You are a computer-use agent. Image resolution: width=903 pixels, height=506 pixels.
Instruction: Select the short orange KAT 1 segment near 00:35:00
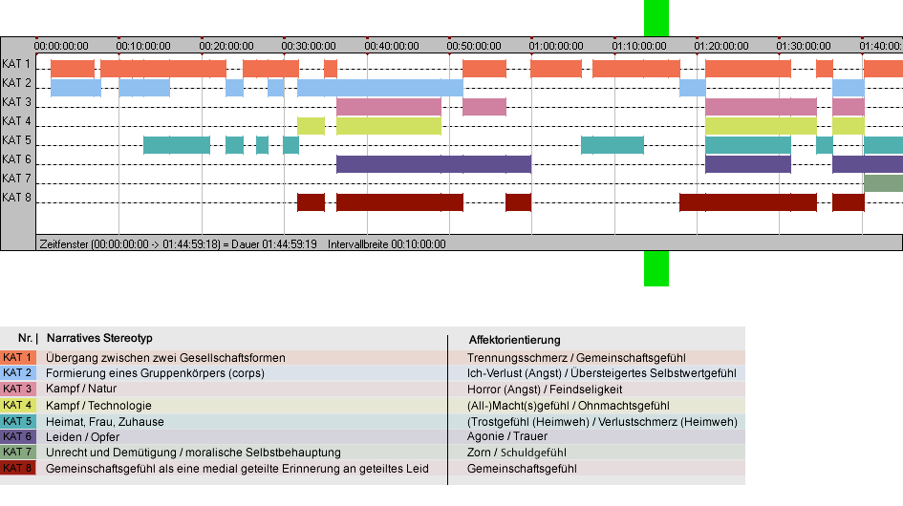coord(331,69)
